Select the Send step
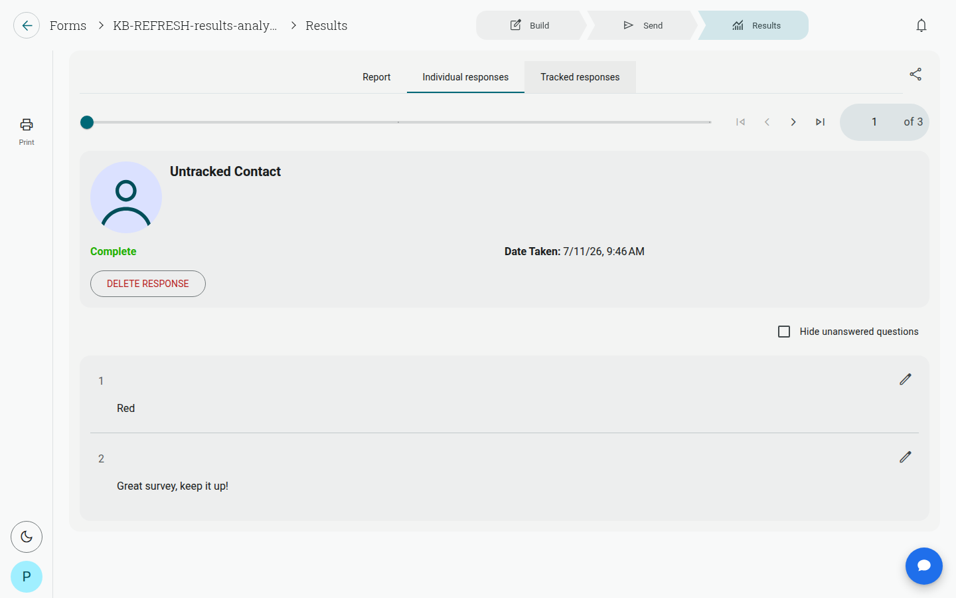This screenshot has width=956, height=598. 643,25
